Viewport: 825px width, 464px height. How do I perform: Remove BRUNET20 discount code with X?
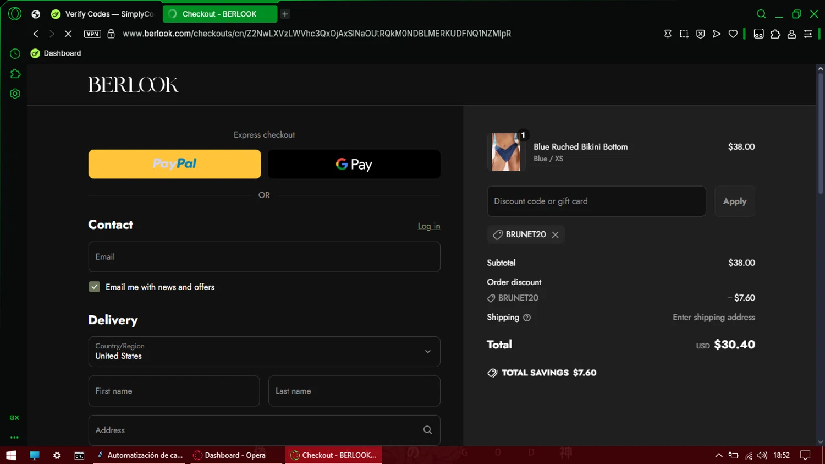[555, 235]
